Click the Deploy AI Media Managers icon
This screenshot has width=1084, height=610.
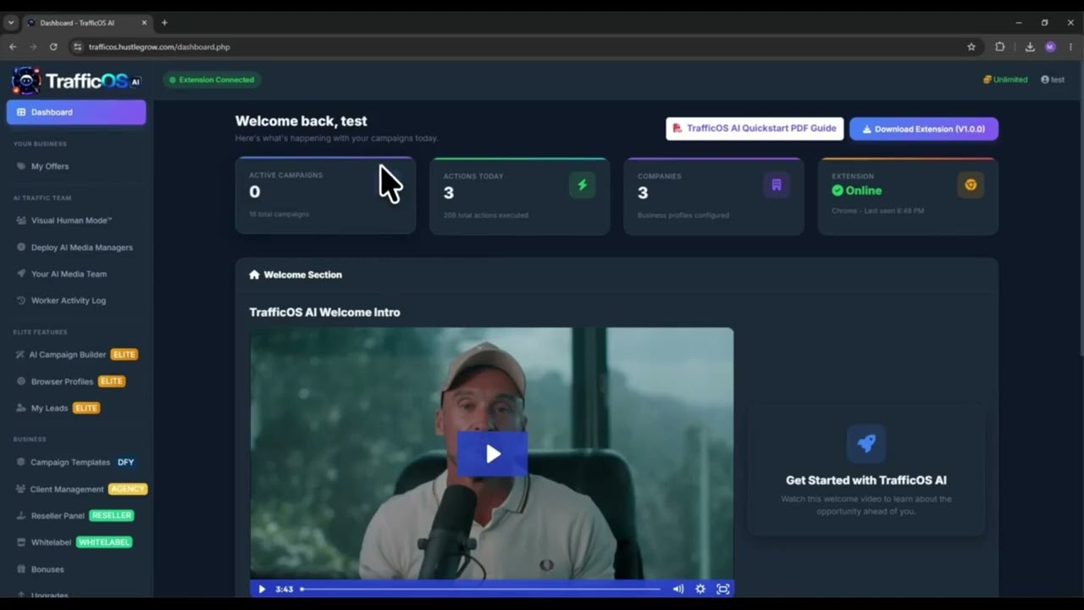click(x=21, y=247)
